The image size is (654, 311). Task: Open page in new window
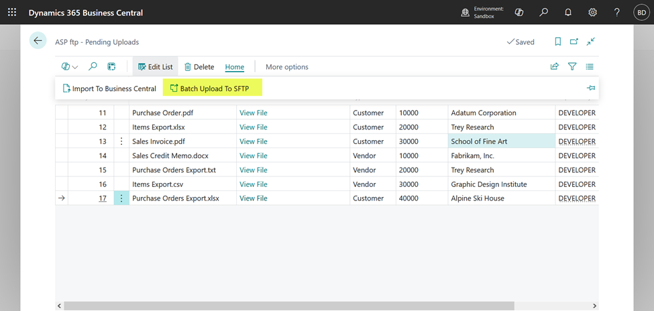point(574,42)
